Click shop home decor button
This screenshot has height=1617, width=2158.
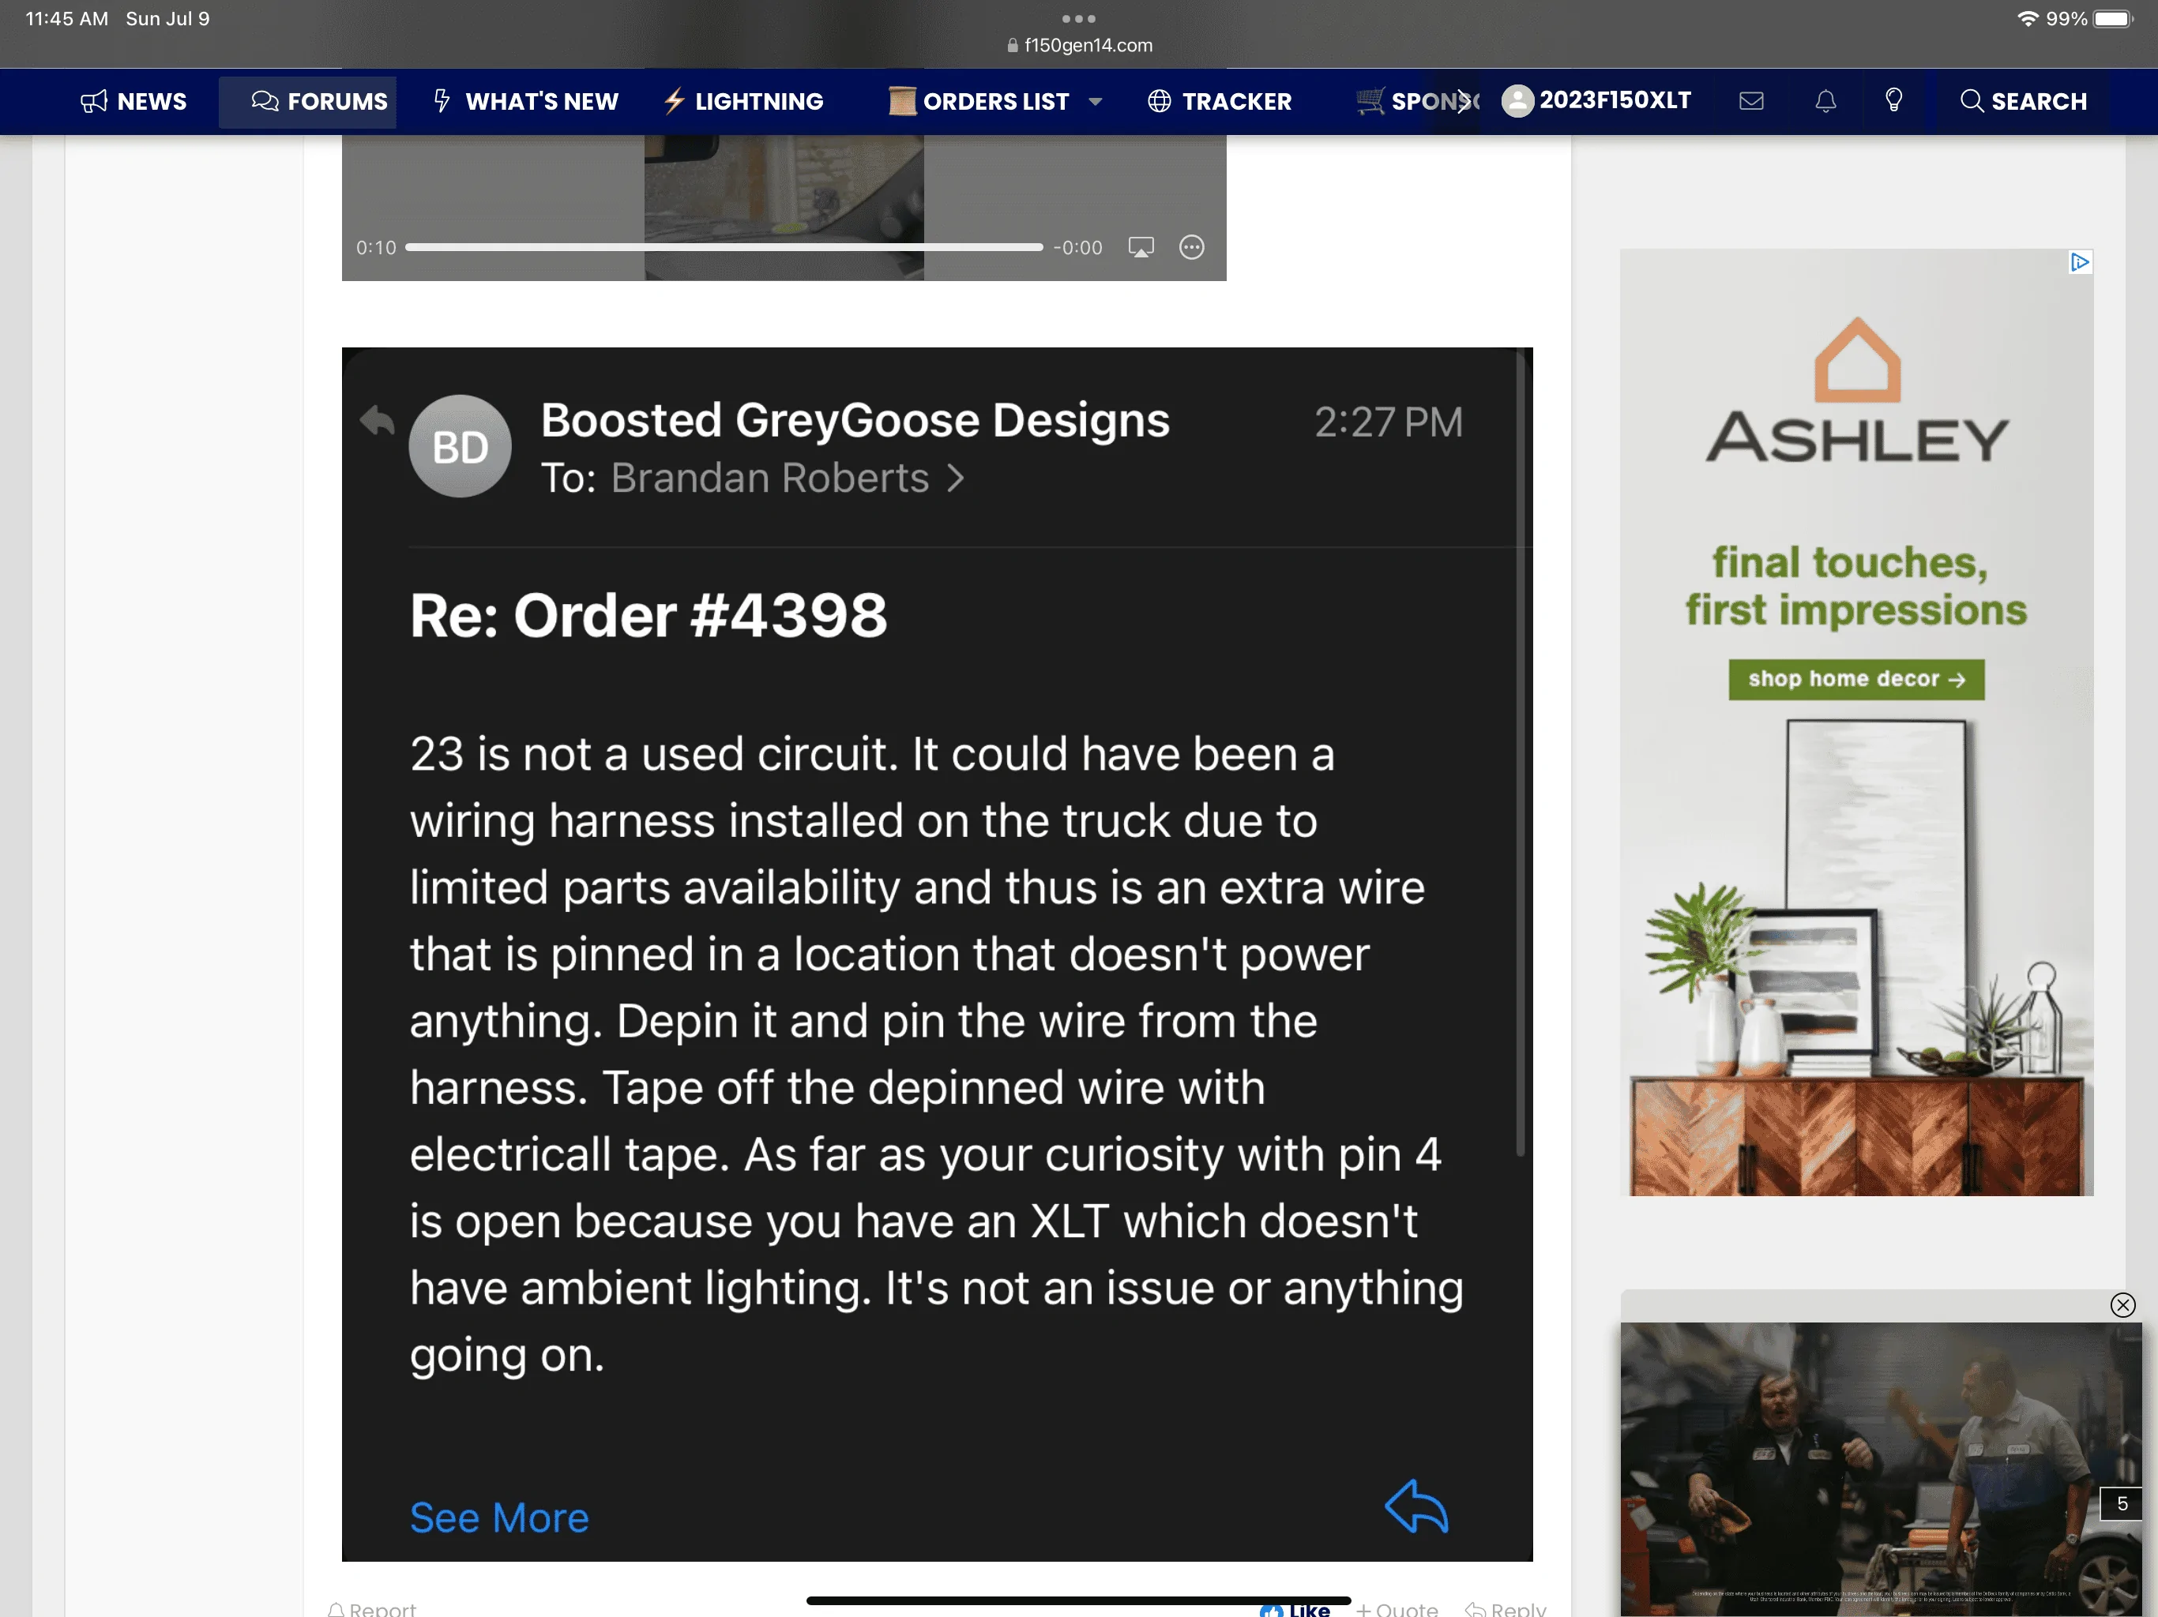pyautogui.click(x=1855, y=680)
